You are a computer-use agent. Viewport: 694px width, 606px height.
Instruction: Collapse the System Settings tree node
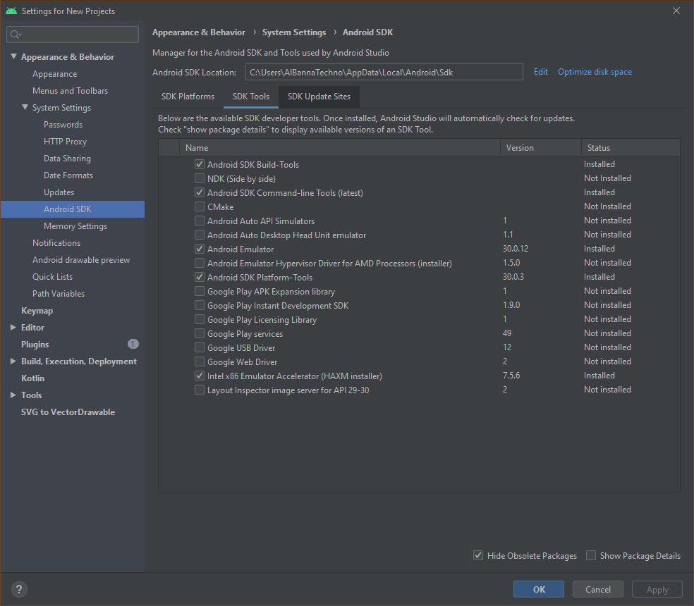[25, 108]
